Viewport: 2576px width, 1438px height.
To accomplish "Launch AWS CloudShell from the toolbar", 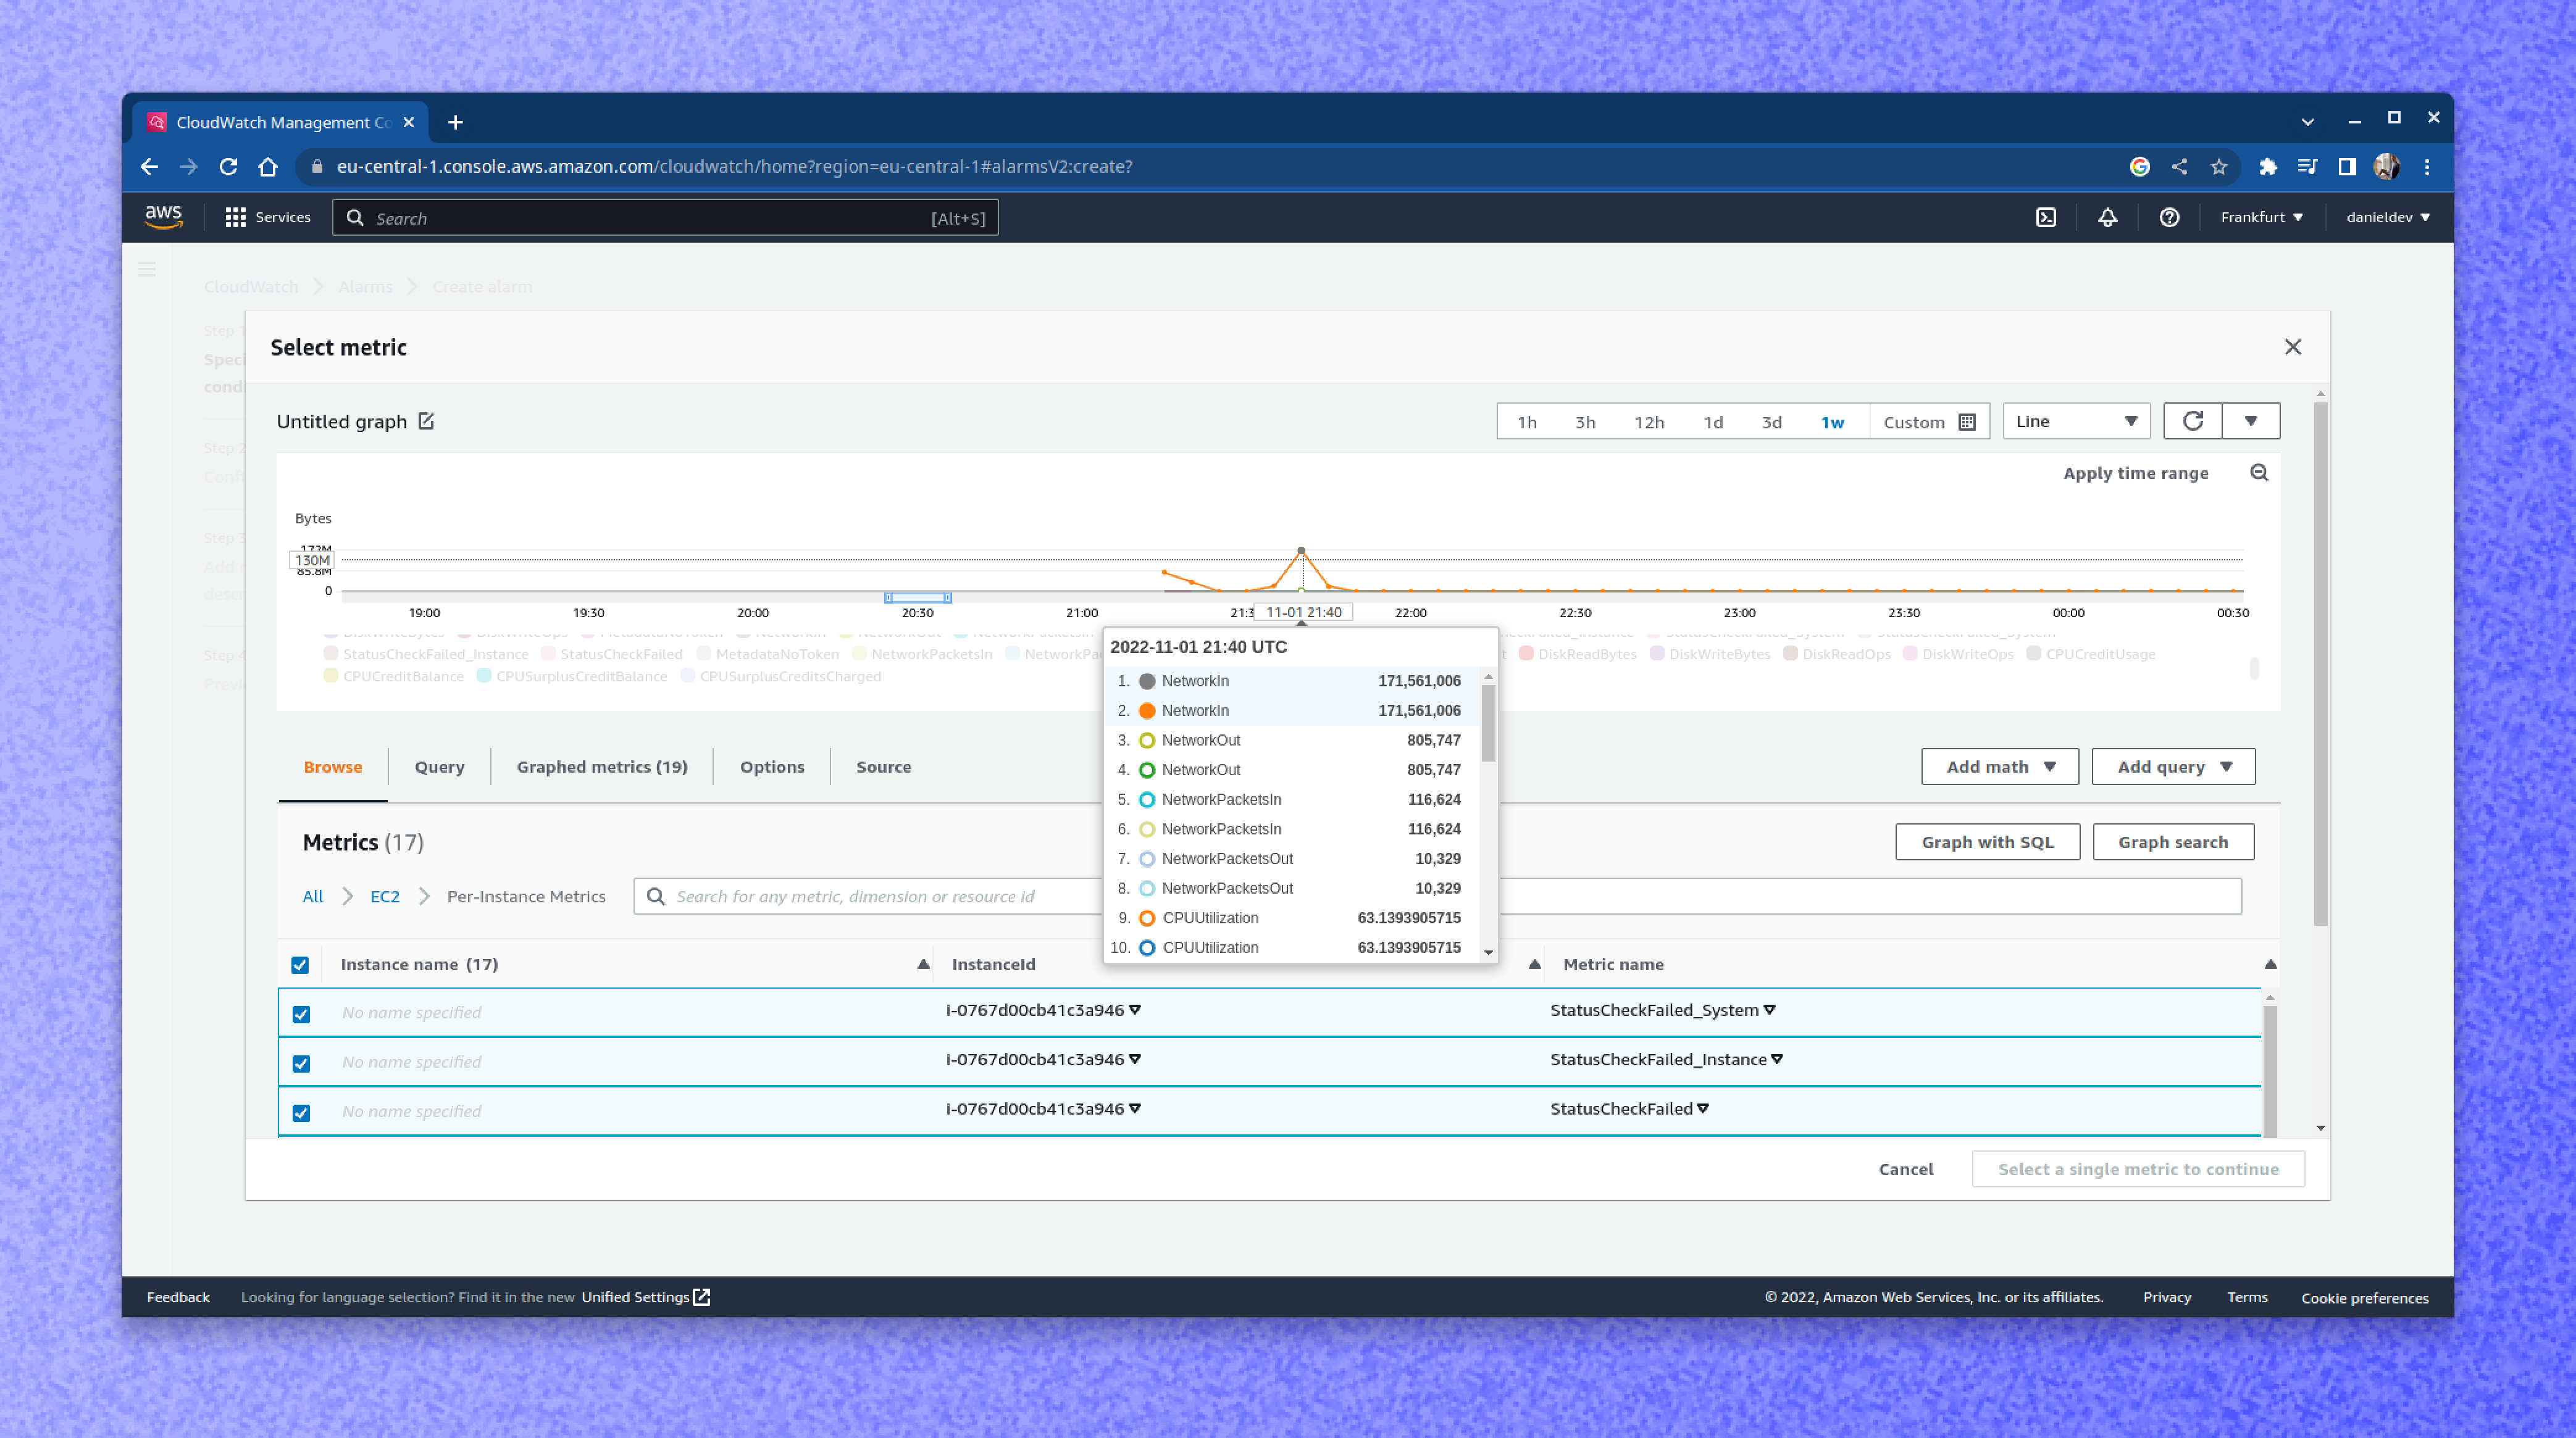I will click(2046, 217).
